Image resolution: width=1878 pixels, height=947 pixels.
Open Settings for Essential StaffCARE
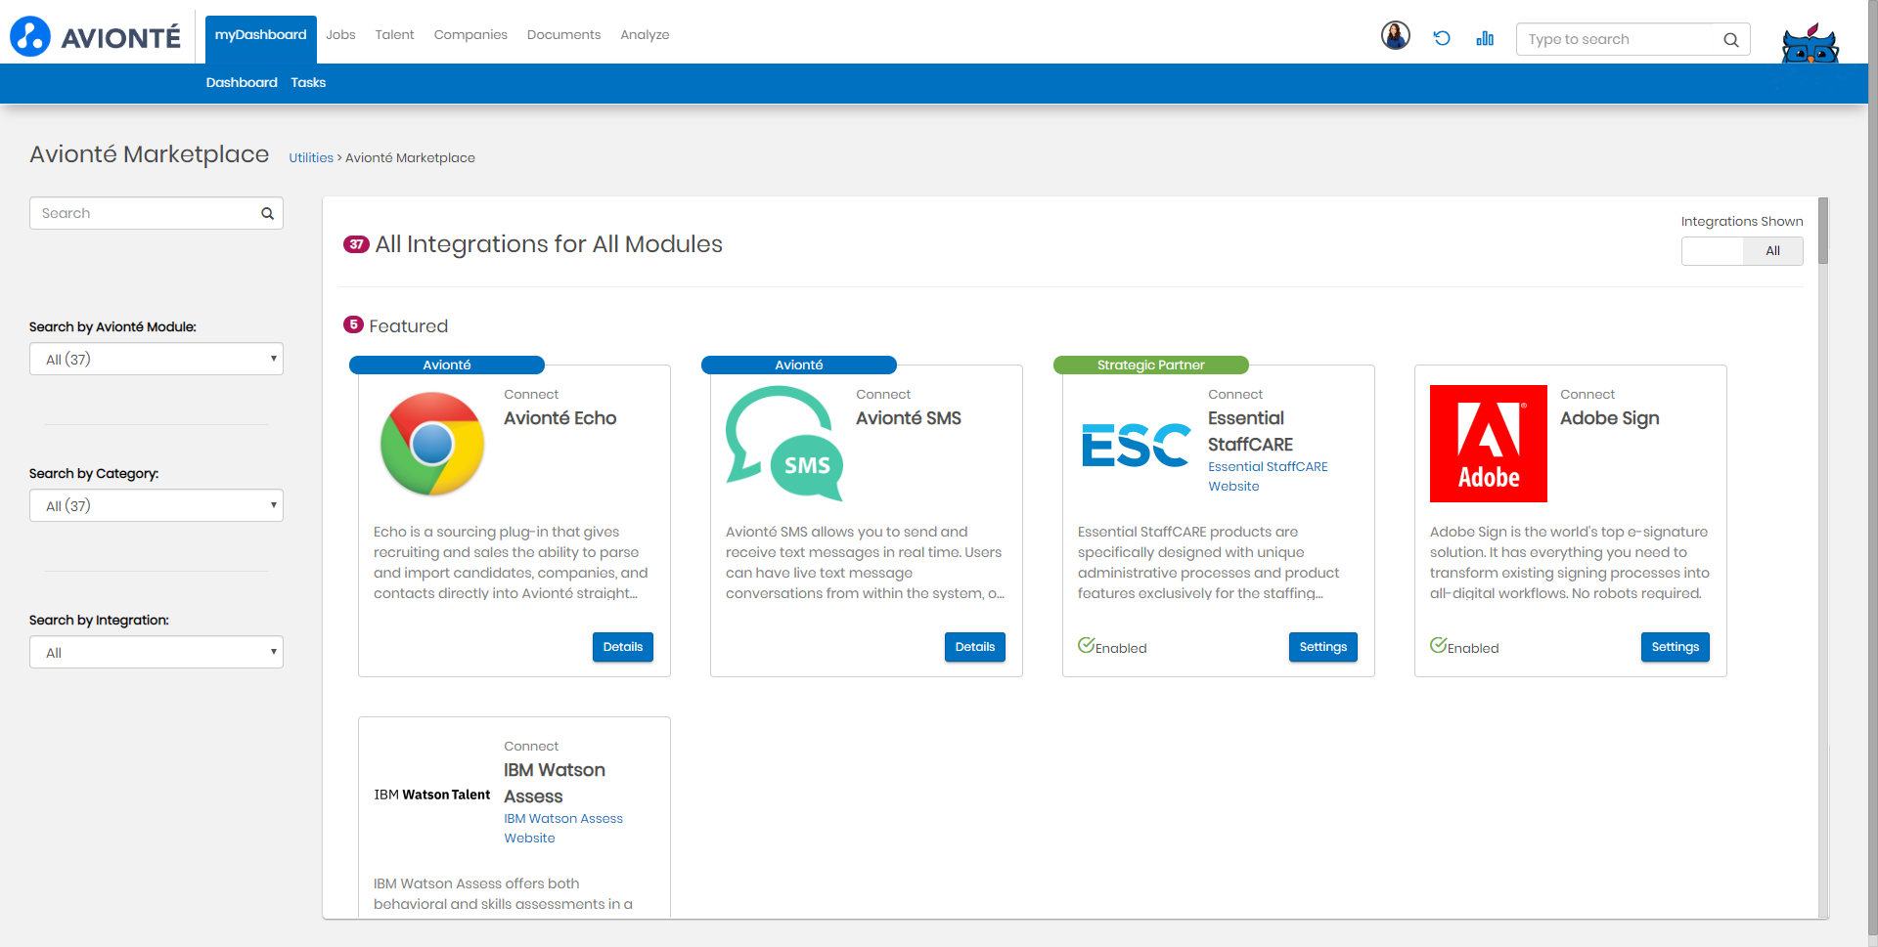[1323, 647]
